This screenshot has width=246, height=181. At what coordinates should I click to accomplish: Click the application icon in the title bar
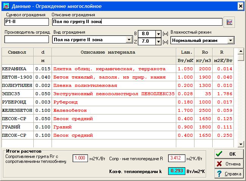pyautogui.click(x=6, y=6)
